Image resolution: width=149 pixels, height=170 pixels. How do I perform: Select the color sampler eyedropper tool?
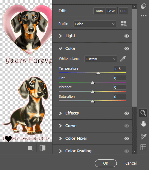click(143, 137)
